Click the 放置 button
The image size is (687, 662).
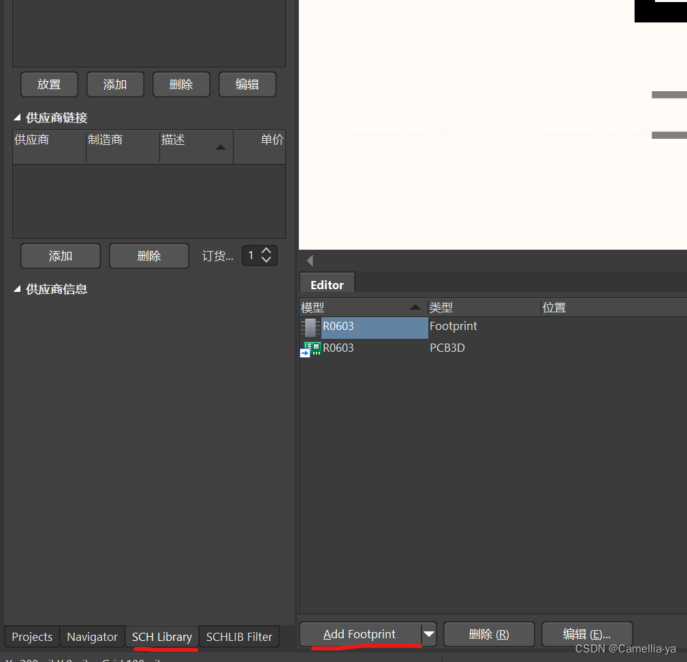click(x=49, y=84)
